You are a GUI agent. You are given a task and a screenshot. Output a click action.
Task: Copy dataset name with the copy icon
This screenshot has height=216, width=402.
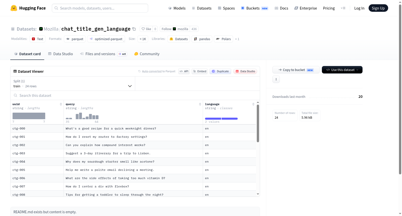[134, 29]
